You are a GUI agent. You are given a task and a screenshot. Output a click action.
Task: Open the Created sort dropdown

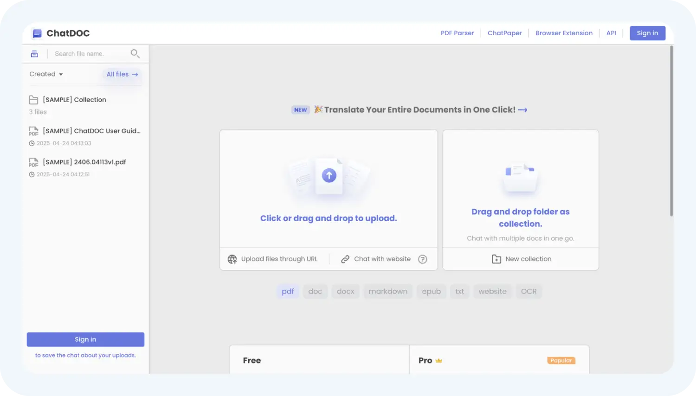(x=46, y=74)
